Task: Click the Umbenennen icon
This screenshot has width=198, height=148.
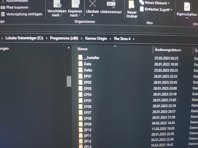Action: (x=111, y=4)
